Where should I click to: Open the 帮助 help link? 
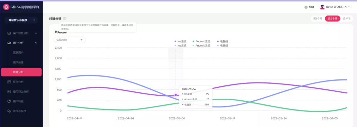(311, 7)
